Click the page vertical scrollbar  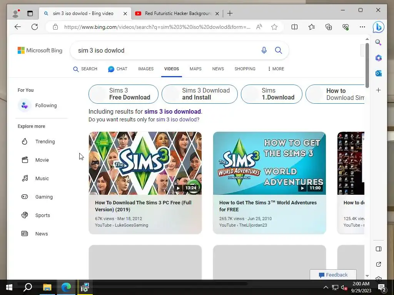pos(367,65)
